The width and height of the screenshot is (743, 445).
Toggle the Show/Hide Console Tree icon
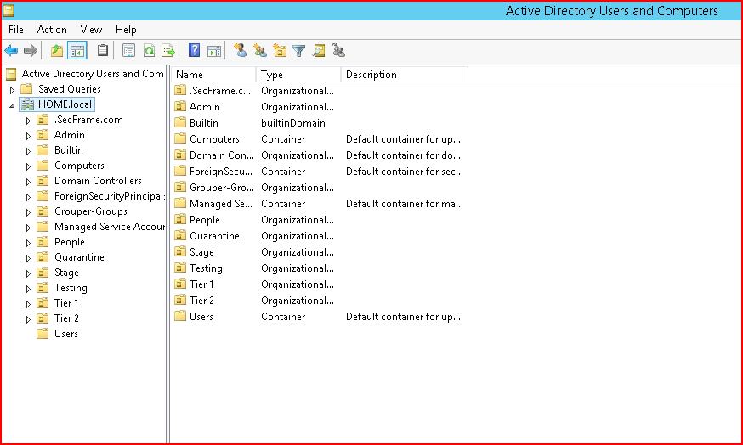point(77,50)
